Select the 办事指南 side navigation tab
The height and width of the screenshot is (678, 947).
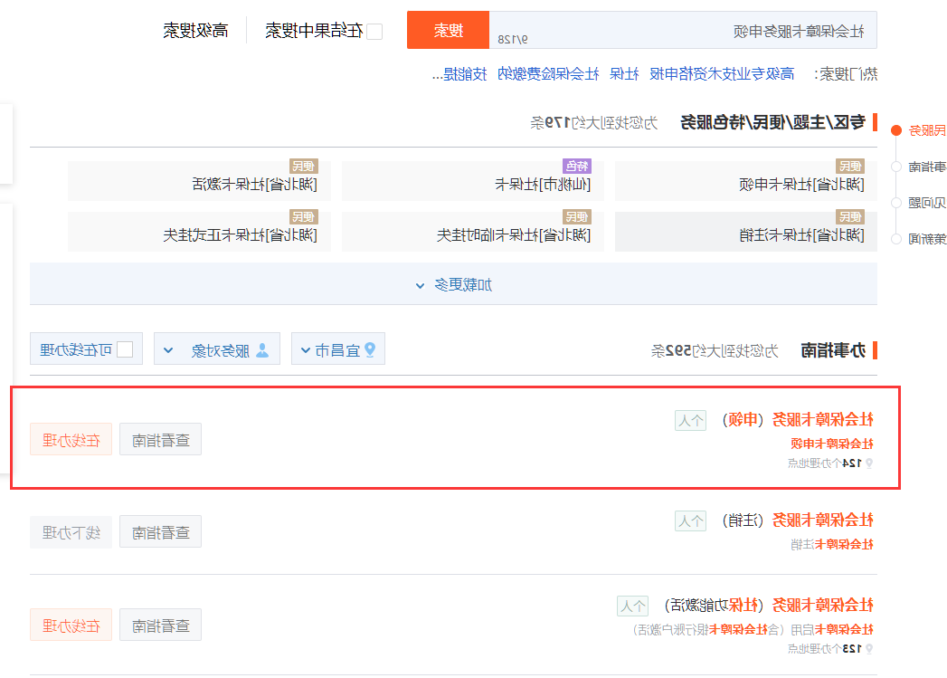coord(927,167)
